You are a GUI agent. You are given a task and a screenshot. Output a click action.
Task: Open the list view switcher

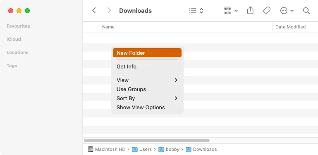tap(196, 10)
